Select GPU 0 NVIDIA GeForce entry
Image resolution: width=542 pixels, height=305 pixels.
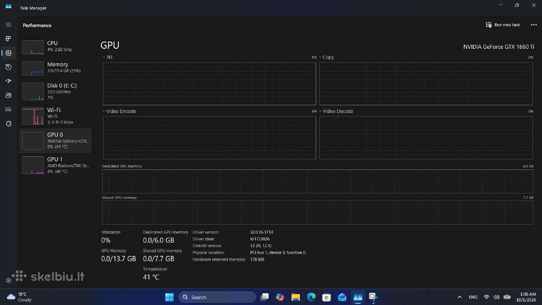[55, 141]
